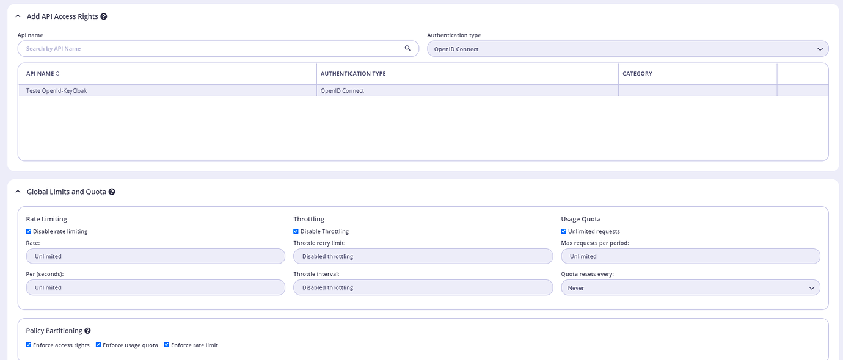View Policy Partitioning help icon
This screenshot has height=360, width=843.
[87, 330]
